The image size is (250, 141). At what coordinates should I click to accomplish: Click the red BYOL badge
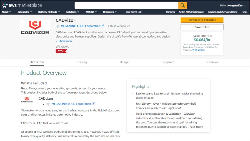[x=61, y=51]
